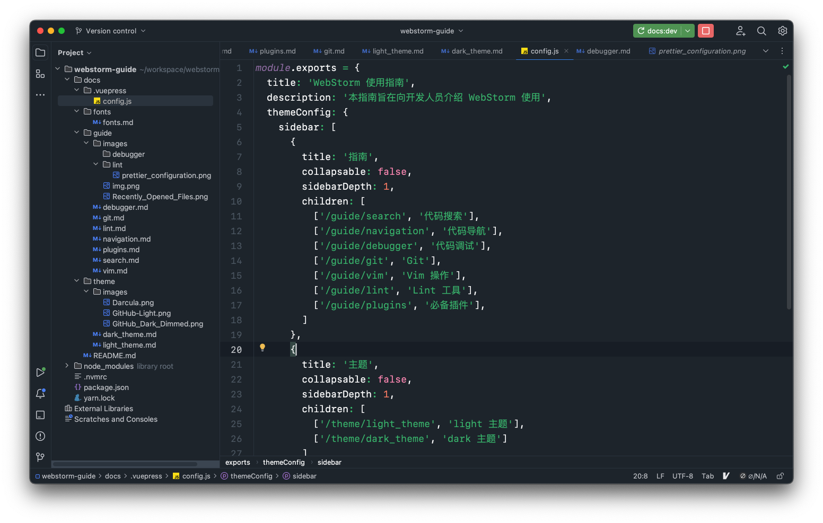Toggle file read-only lock in status bar
This screenshot has height=523, width=823.
click(x=780, y=476)
